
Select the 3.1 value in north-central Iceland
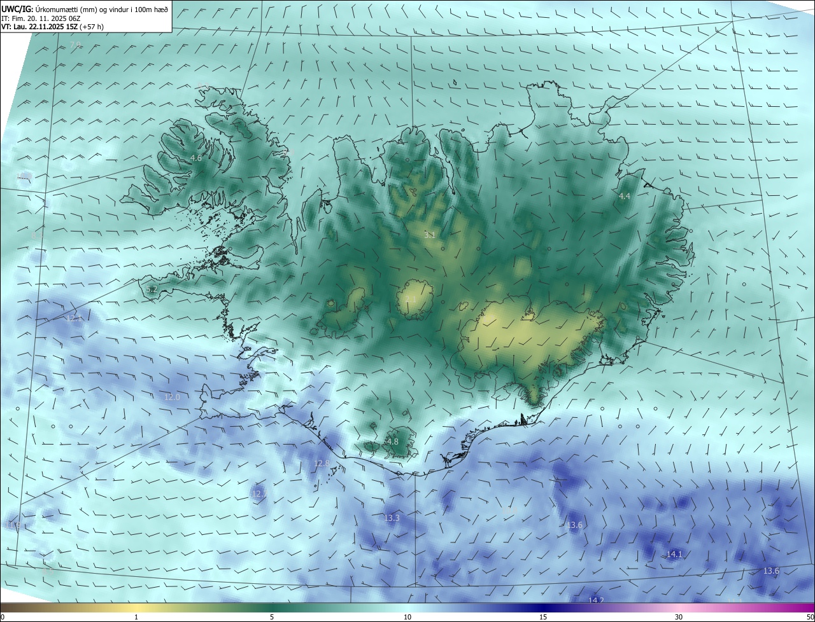tap(429, 235)
